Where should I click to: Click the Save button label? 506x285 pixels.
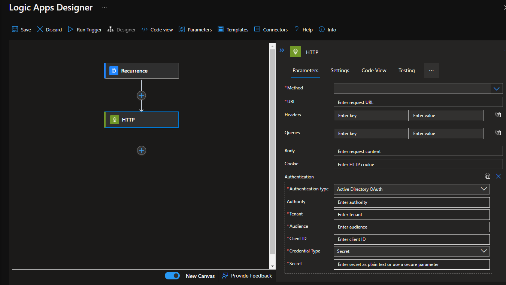click(x=26, y=30)
